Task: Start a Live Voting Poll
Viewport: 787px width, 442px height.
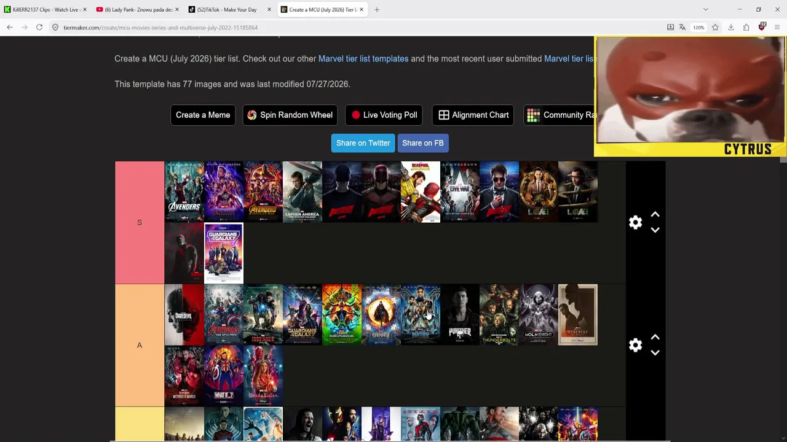Action: point(384,115)
